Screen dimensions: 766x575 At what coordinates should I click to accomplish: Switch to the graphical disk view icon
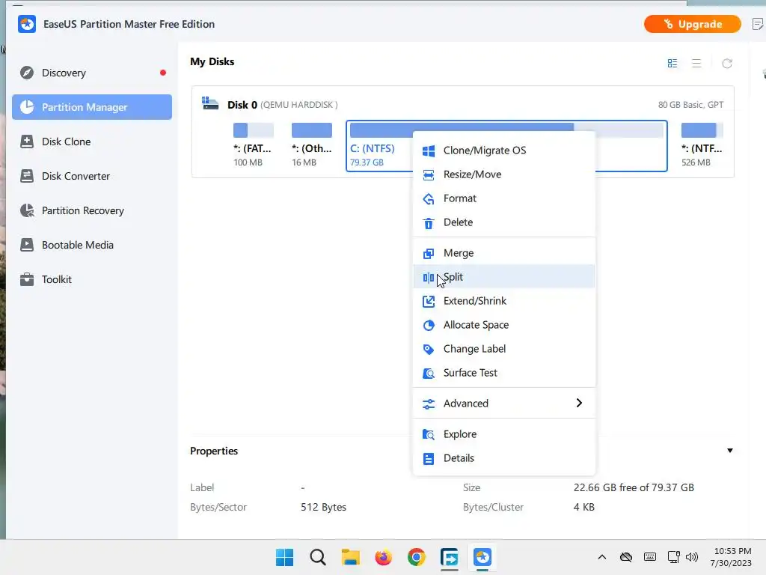pyautogui.click(x=672, y=64)
